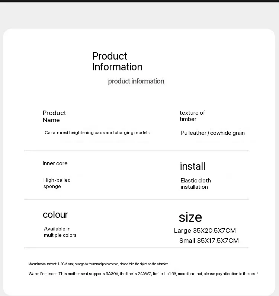Select "Pu leather / cowhide grain" text
This screenshot has height=296, width=279.
(x=213, y=133)
